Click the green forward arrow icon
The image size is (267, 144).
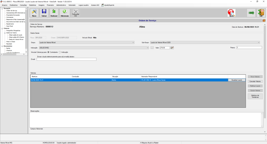click(x=251, y=13)
